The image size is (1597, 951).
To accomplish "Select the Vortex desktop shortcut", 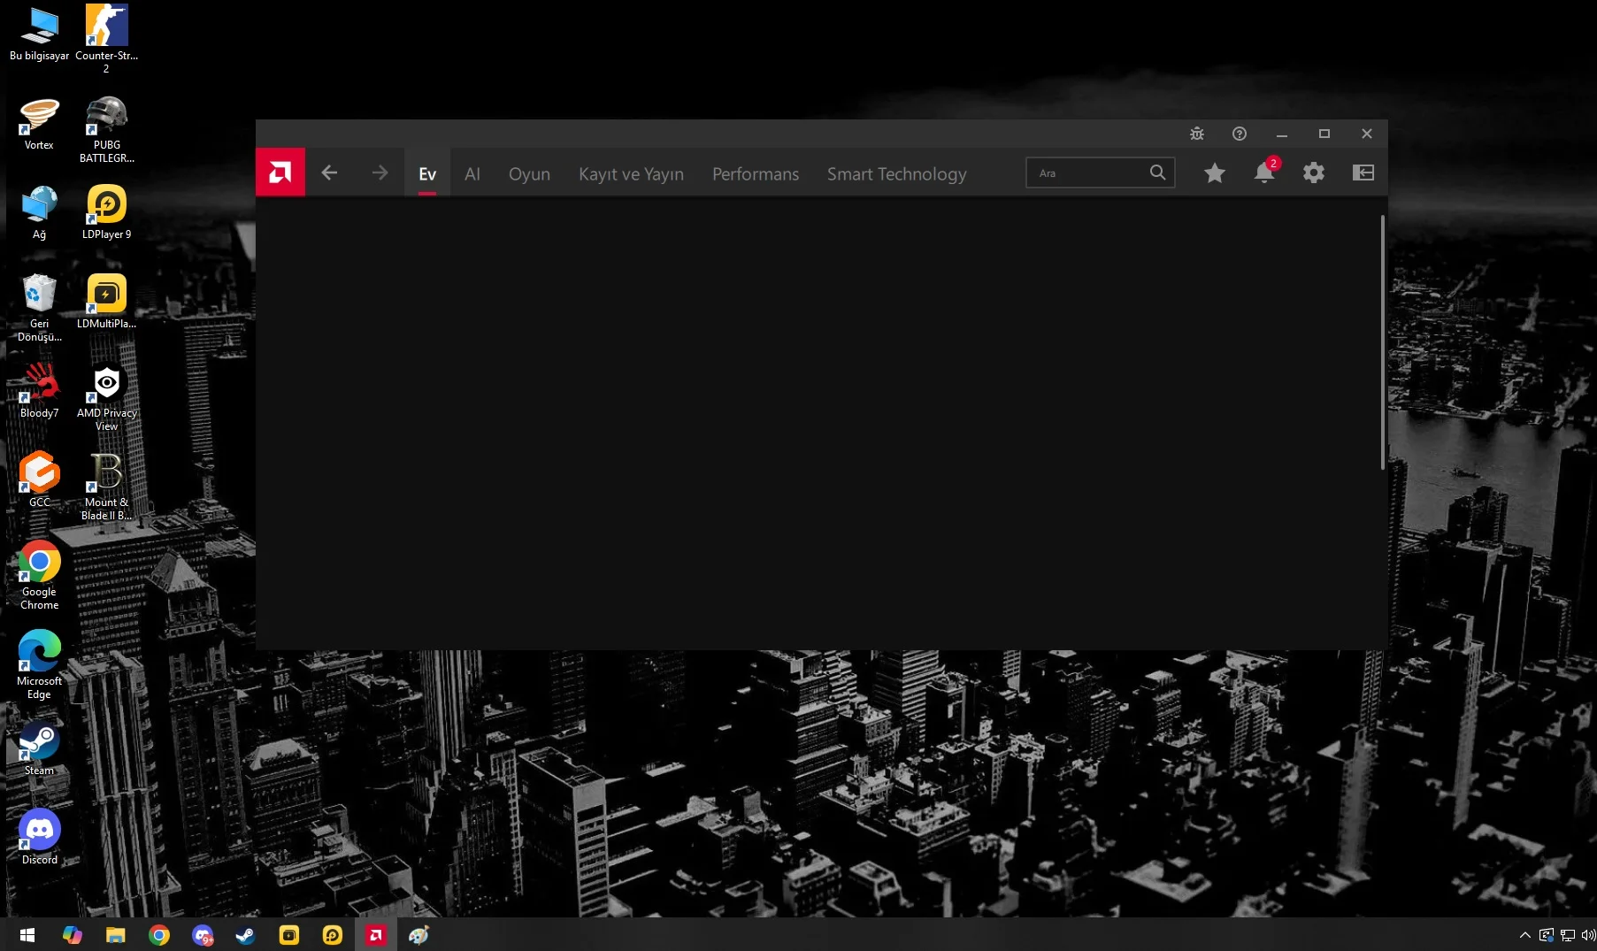I will 39,124.
